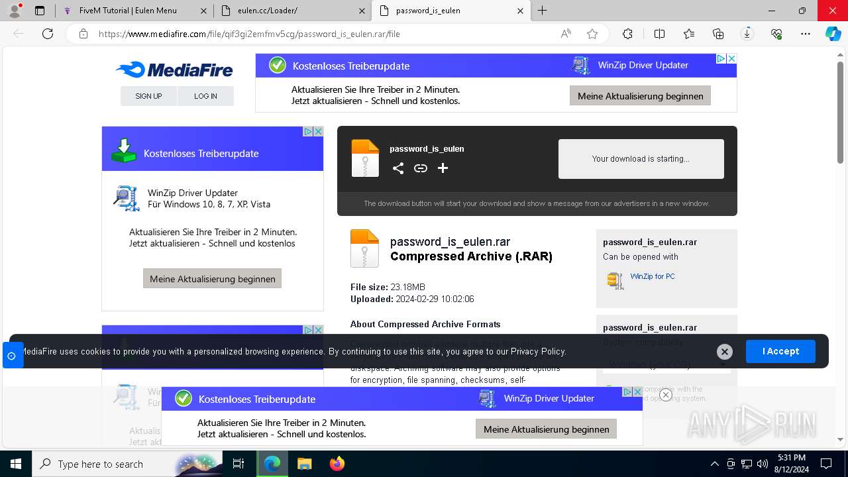Screen dimensions: 848x477
Task: Open Edge Settings and more menu
Action: click(x=806, y=34)
